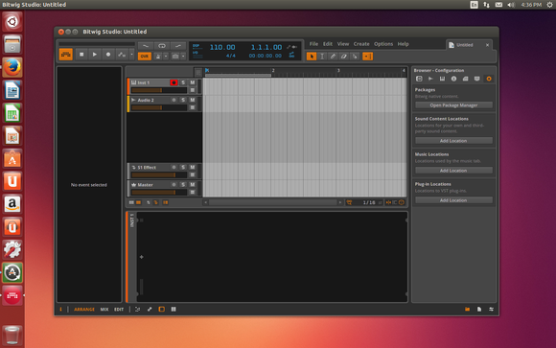Switch to the ARRANGE view
This screenshot has width=556, height=348.
point(84,310)
